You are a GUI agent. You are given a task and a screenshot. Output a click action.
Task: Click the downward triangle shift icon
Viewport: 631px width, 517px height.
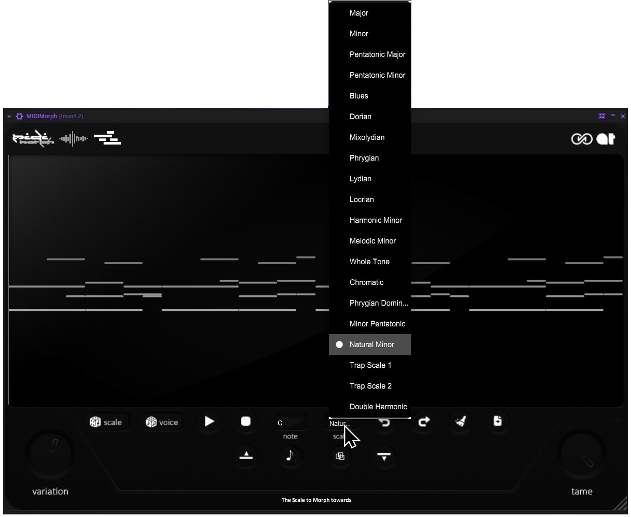384,456
